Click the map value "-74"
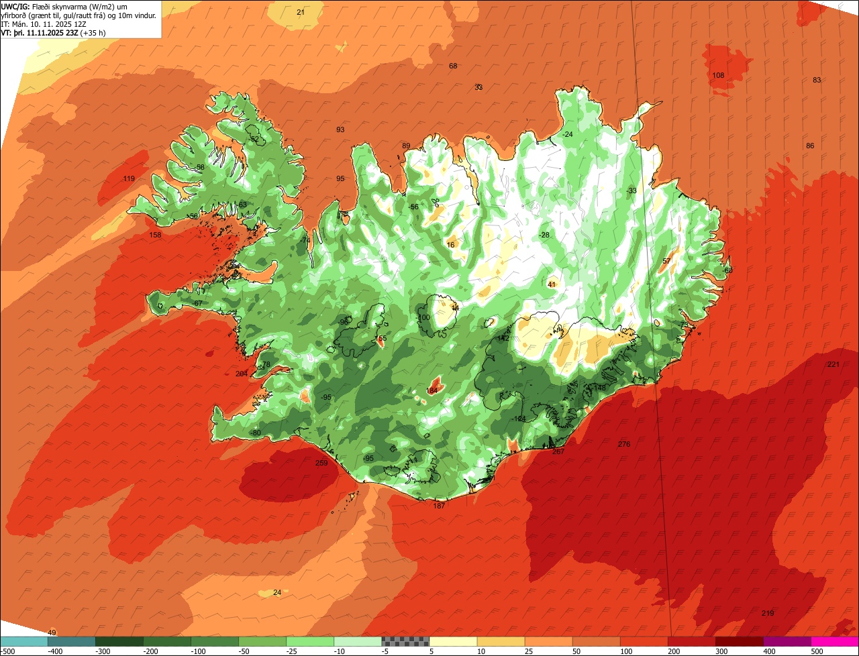The image size is (859, 656). [305, 240]
